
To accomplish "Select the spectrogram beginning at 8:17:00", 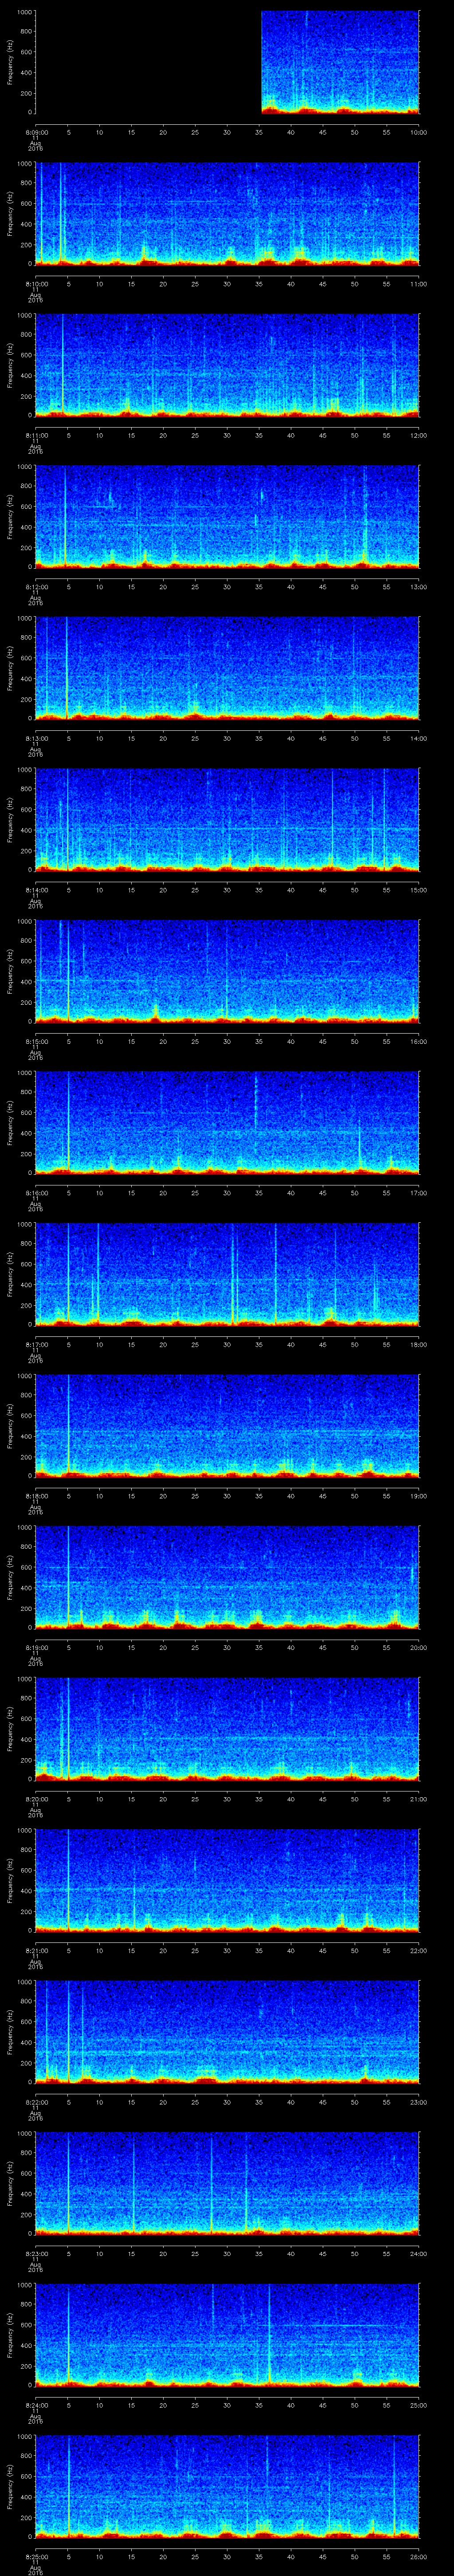I will (x=227, y=1274).
